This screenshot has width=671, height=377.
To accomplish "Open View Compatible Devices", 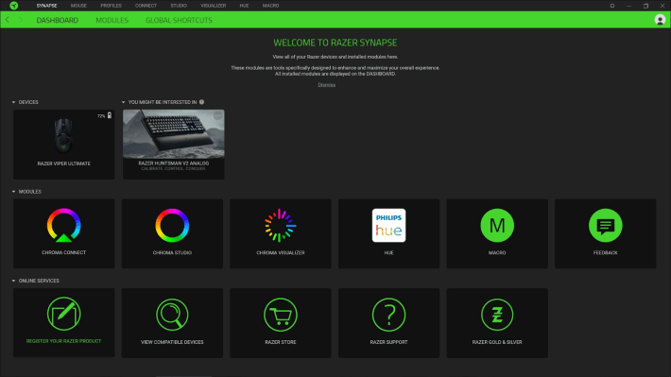I will click(172, 323).
